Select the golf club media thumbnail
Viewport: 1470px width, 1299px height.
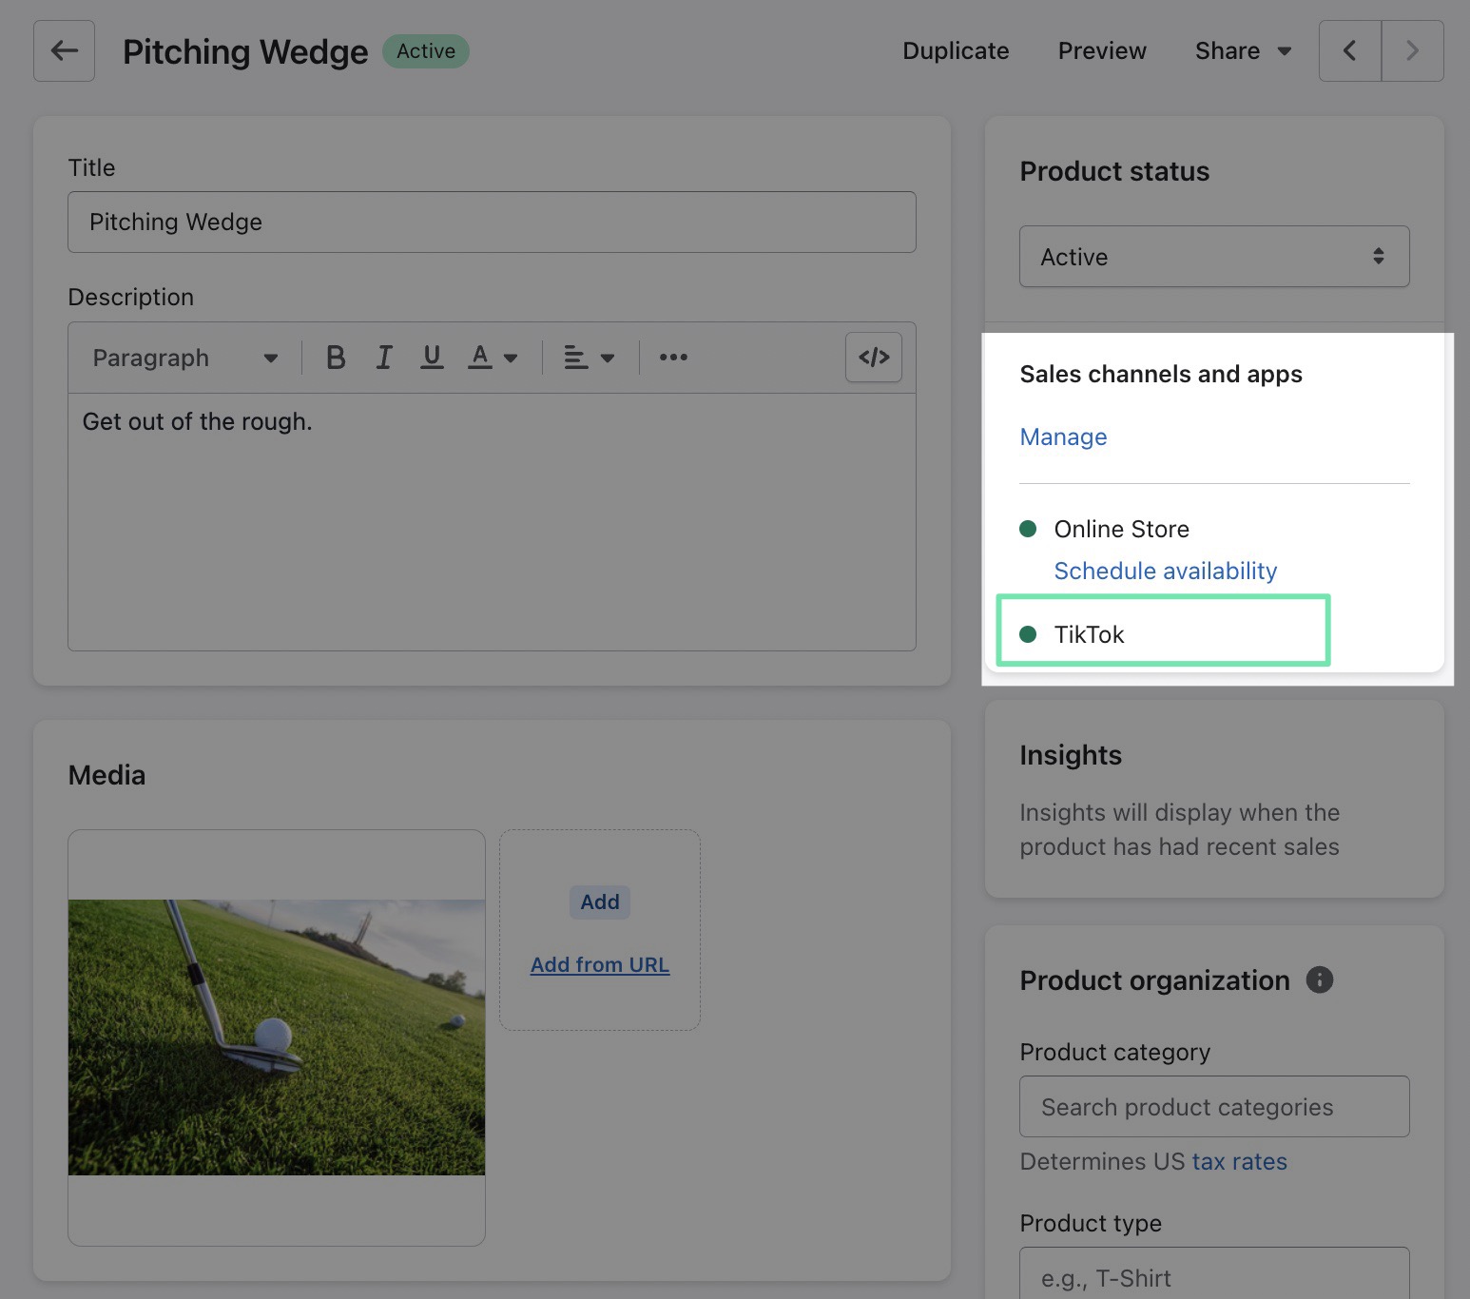[276, 1037]
